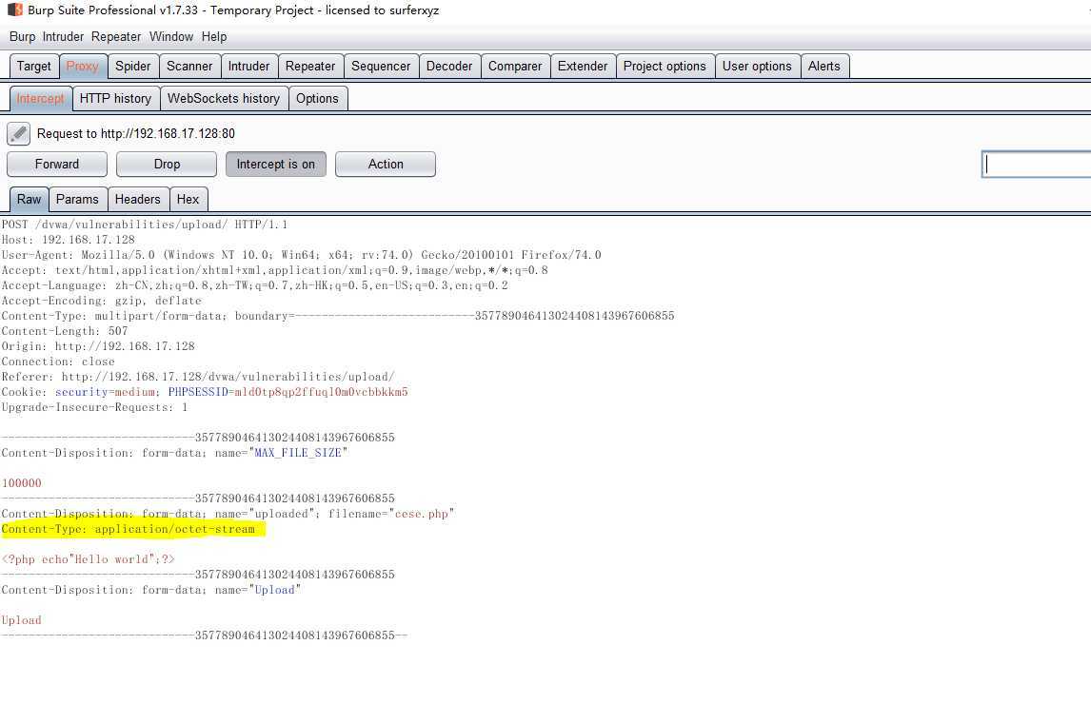This screenshot has height=704, width=1091.
Task: Open the HTTP history sub-tab
Action: pos(115,99)
